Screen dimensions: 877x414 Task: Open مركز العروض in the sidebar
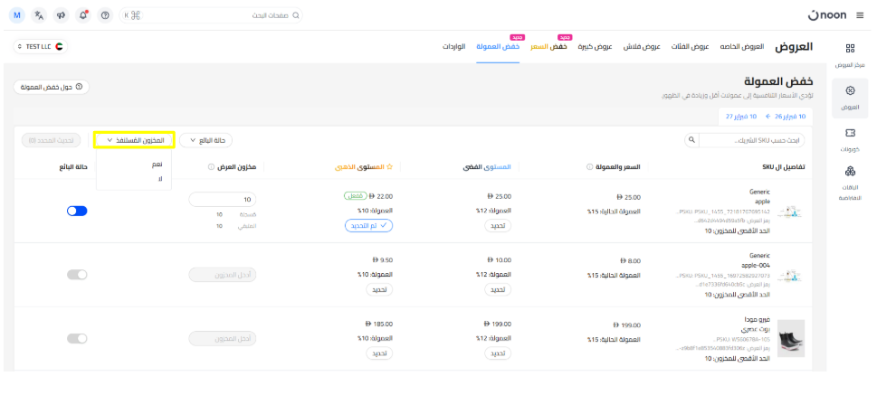point(849,53)
